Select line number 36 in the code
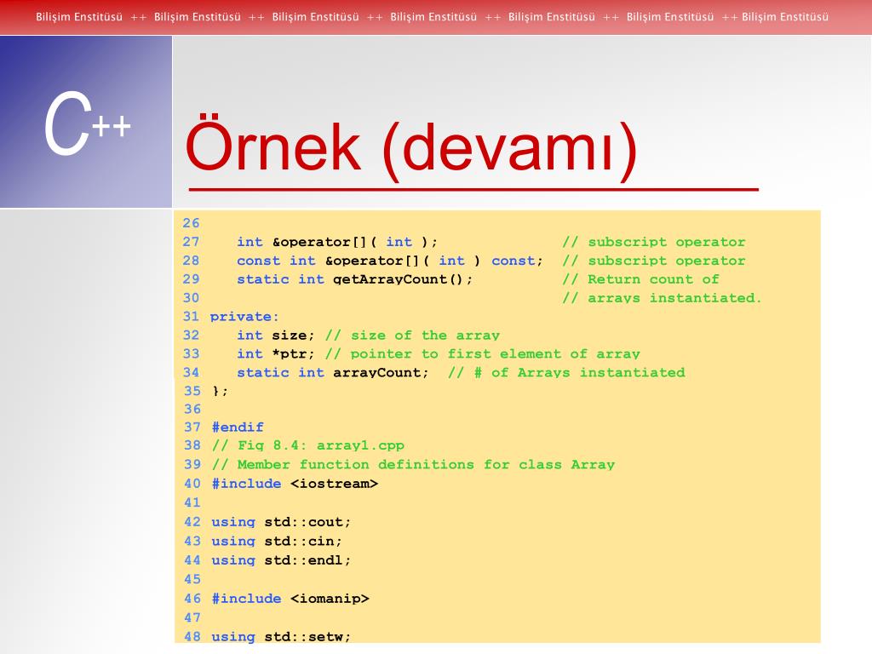This screenshot has height=654, width=872. coord(192,409)
